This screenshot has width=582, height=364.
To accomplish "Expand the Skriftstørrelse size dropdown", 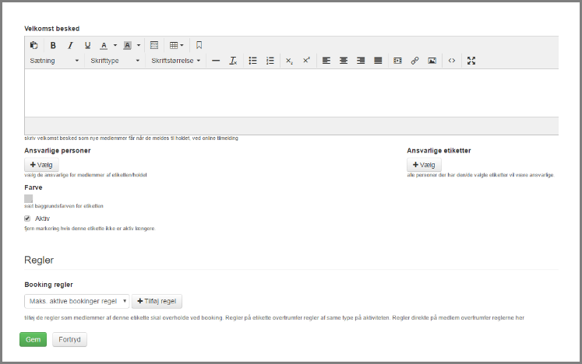I will tap(175, 61).
